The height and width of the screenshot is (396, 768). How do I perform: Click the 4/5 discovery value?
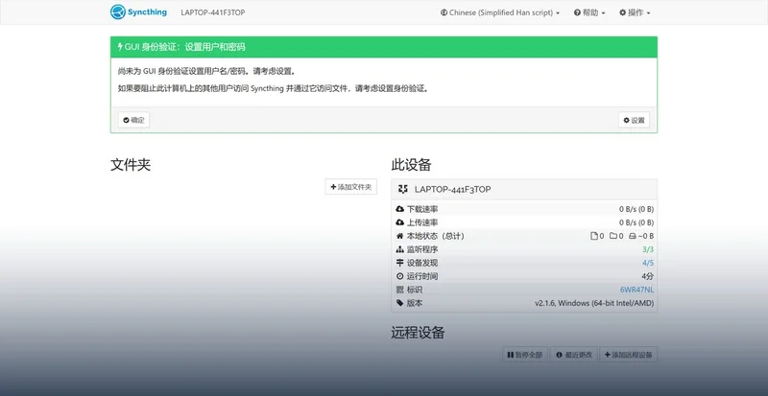(648, 263)
